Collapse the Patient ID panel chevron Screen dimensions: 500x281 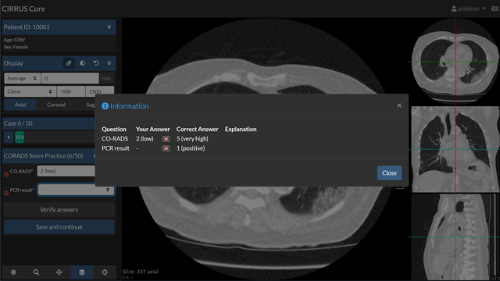109,27
